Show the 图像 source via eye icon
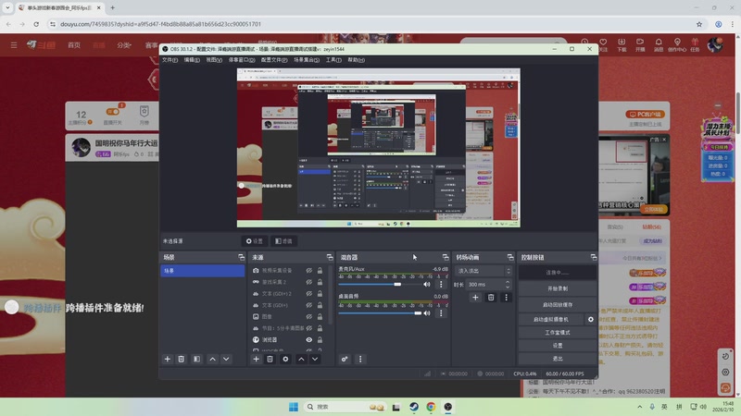The height and width of the screenshot is (416, 741). click(x=309, y=316)
